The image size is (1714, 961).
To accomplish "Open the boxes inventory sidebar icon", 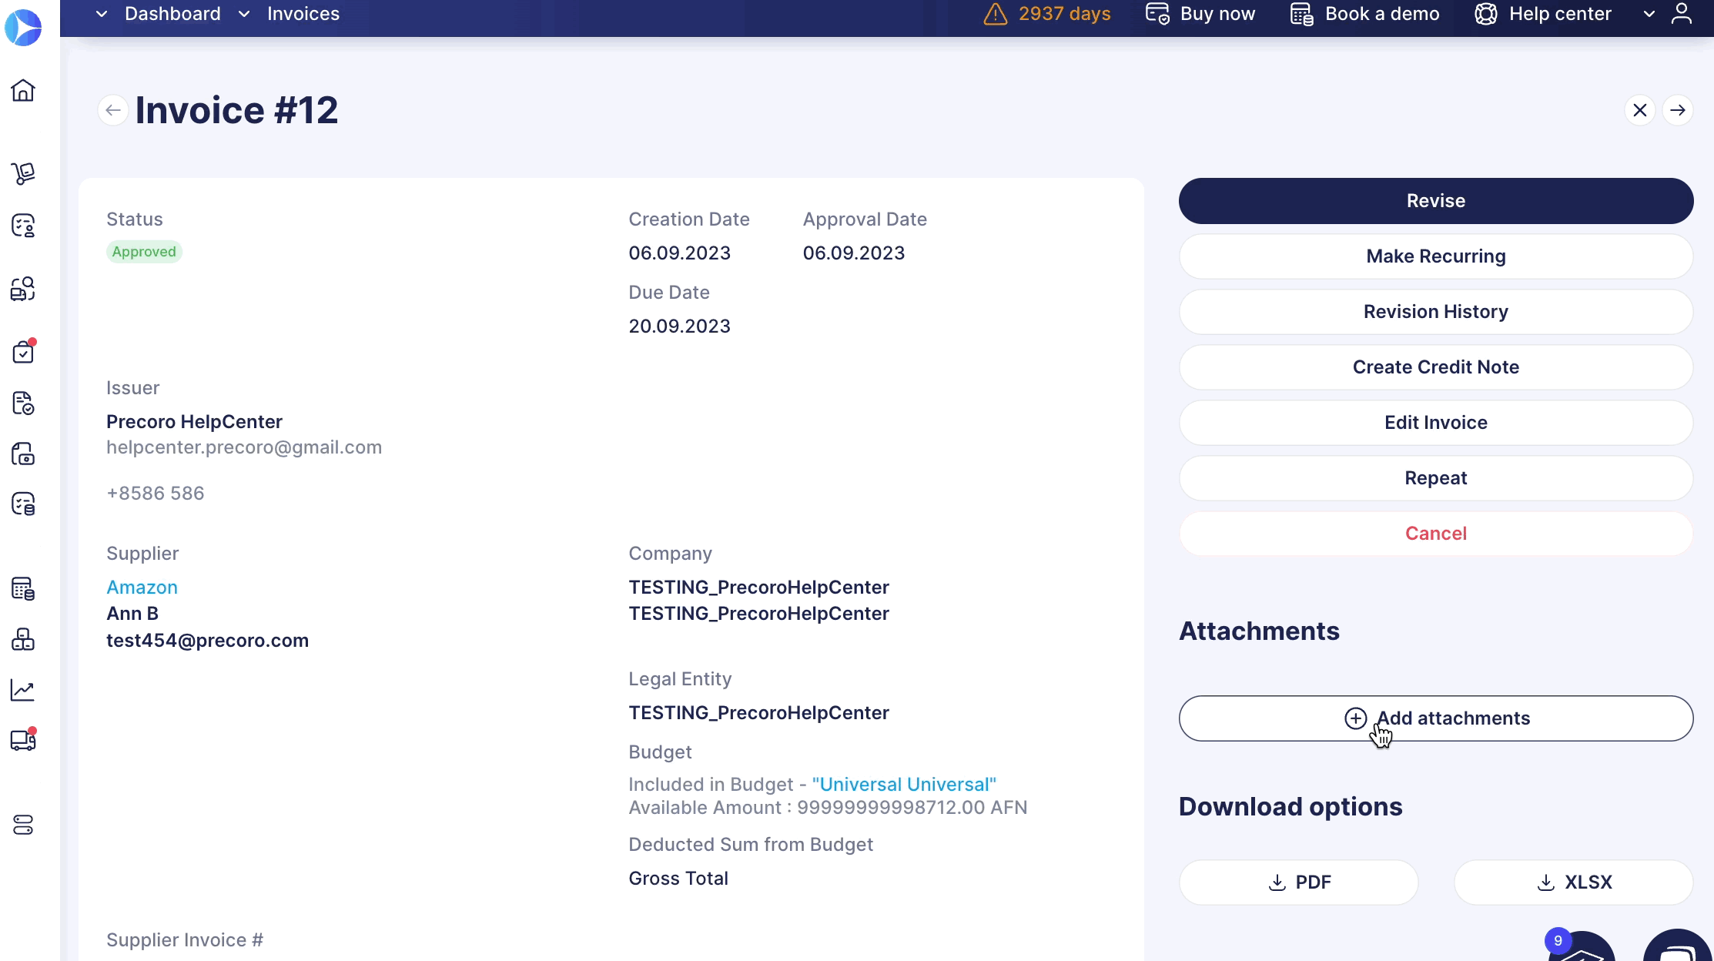I will [23, 639].
